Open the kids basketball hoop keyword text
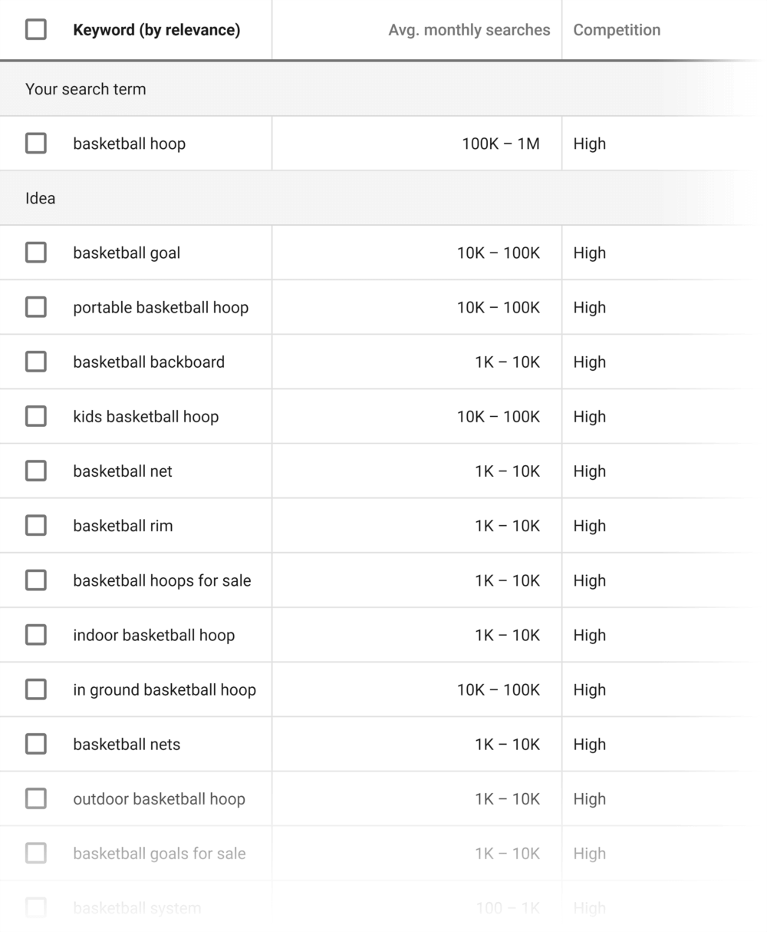This screenshot has height=932, width=767. pyautogui.click(x=146, y=416)
